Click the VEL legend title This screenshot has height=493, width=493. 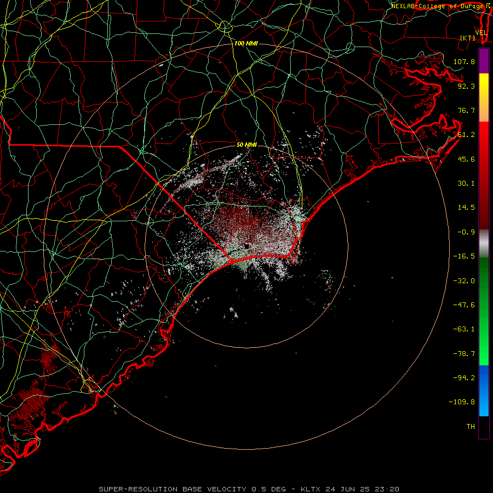481,33
